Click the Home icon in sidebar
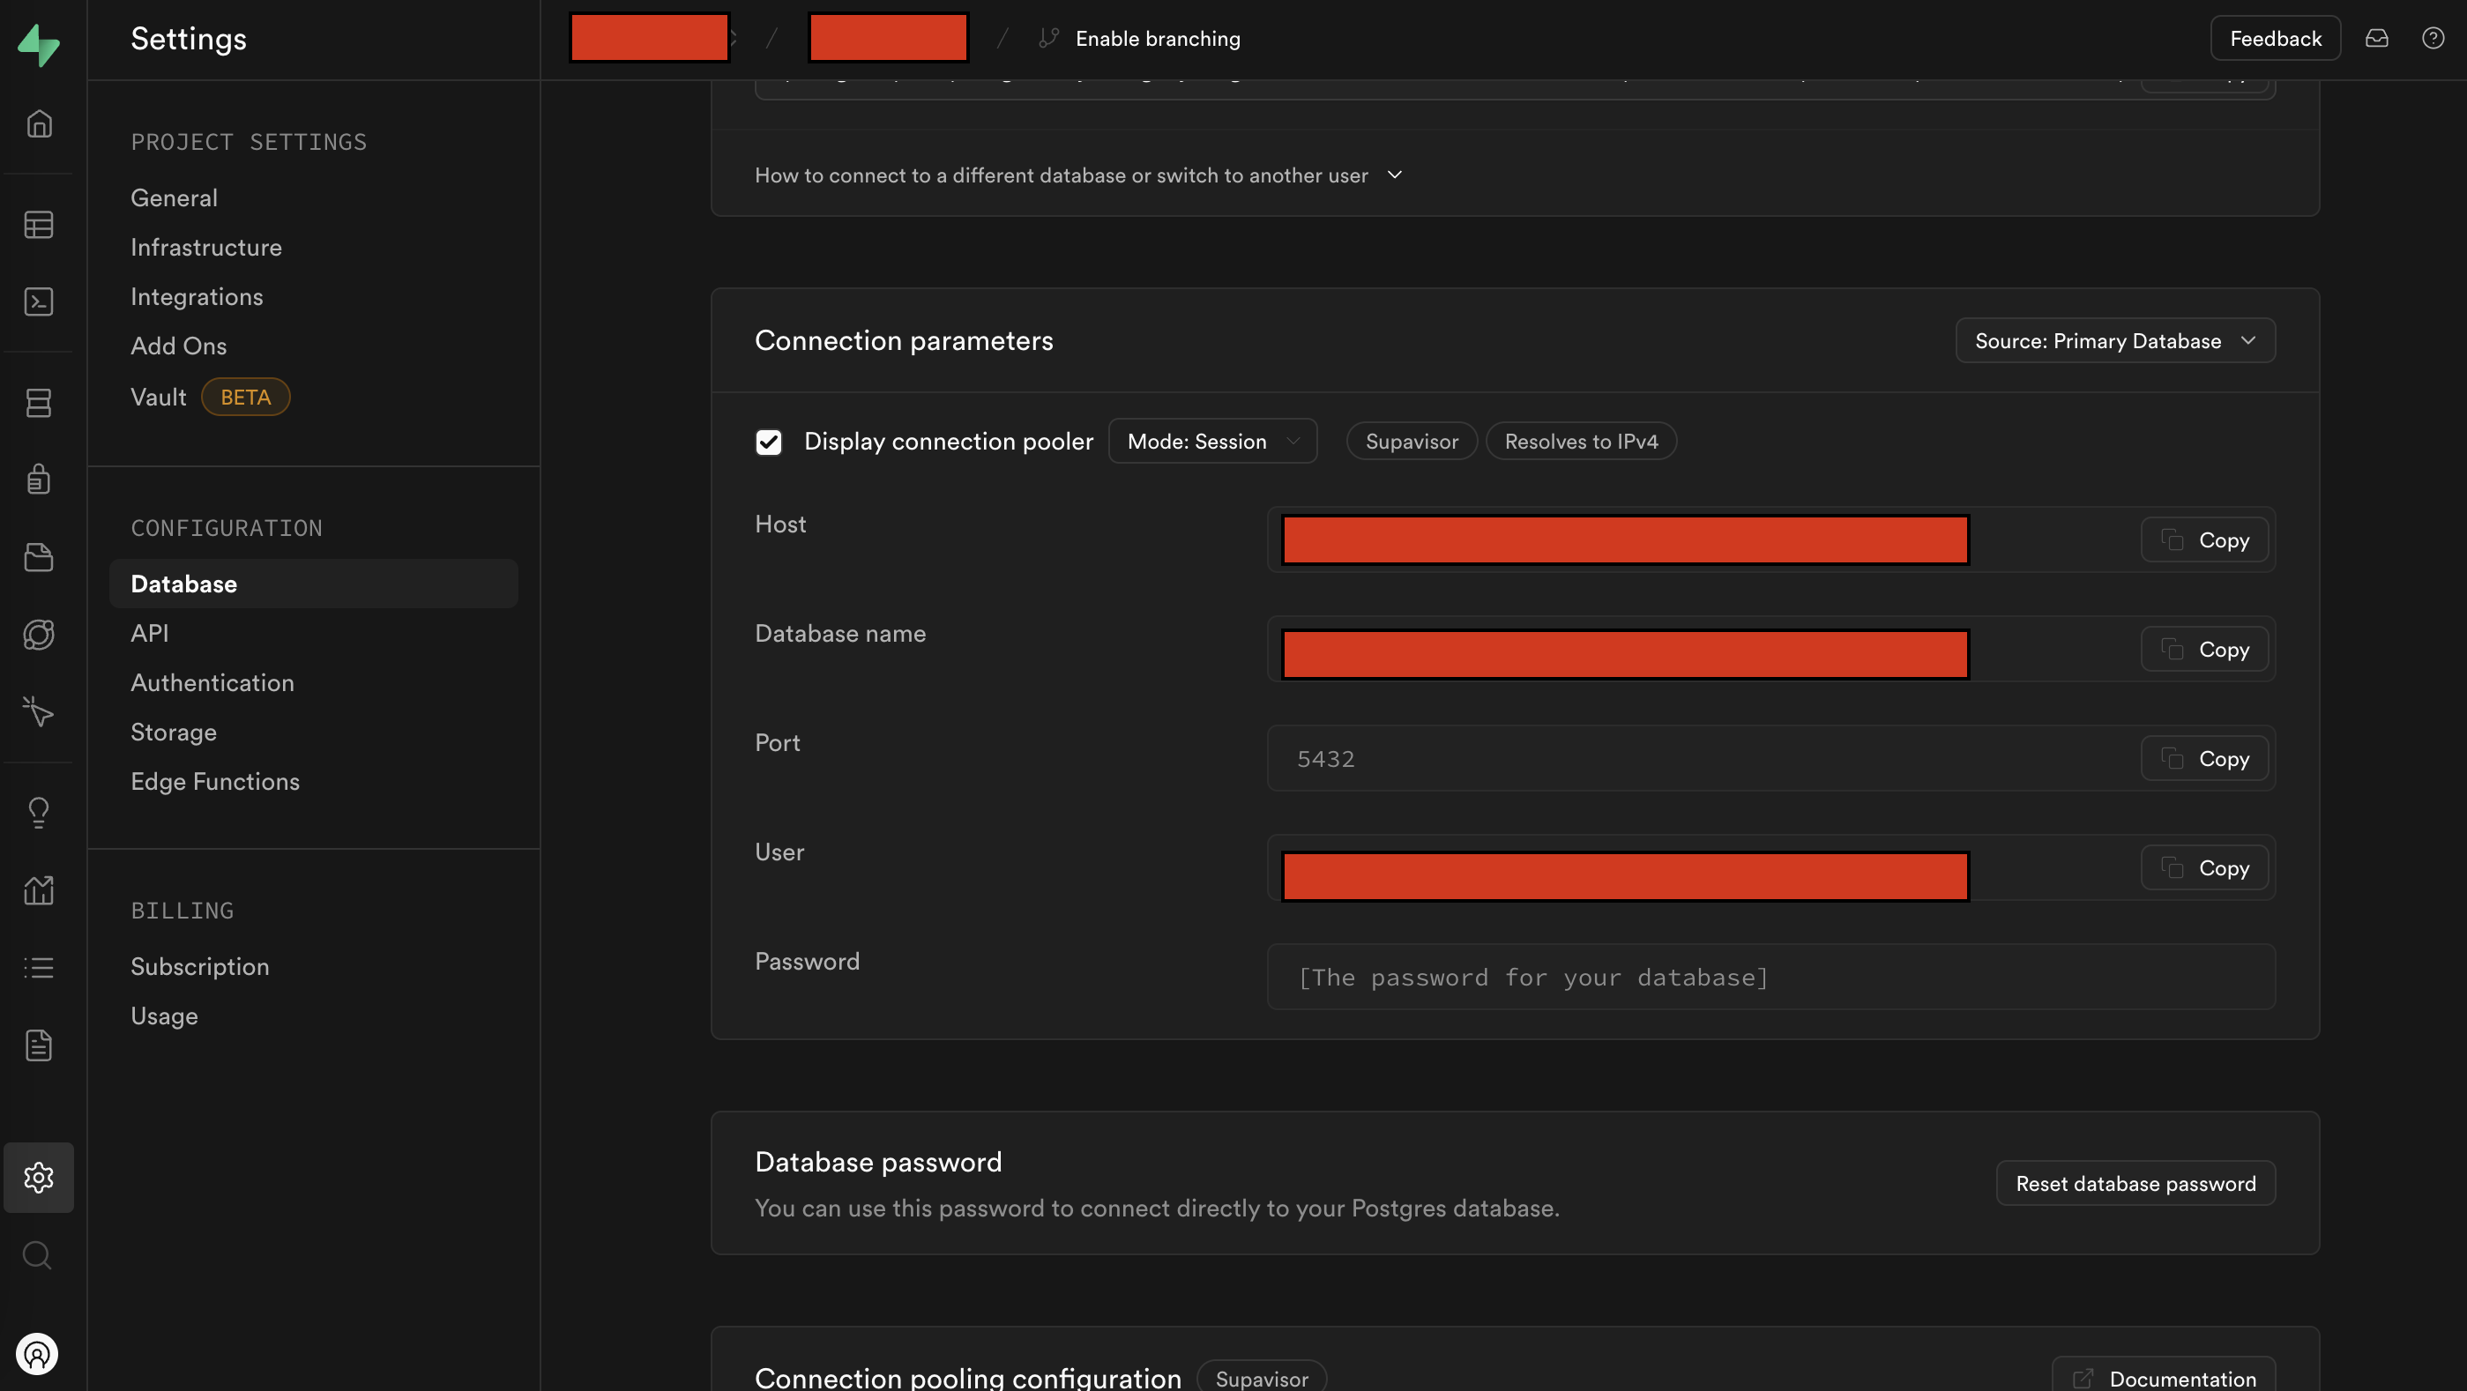Screen dimensions: 2467x1391 pyautogui.click(x=38, y=123)
